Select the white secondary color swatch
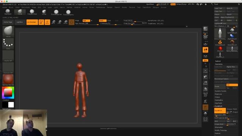Viewport: 242px width, 136px height. (11, 105)
